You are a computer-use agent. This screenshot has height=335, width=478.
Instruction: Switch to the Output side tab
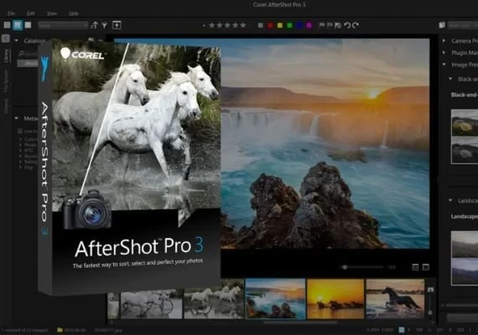(x=6, y=106)
